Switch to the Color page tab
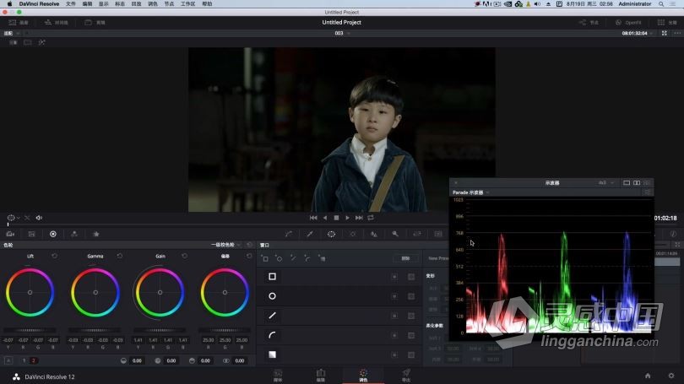Screen dimensions: 684x384 point(363,375)
